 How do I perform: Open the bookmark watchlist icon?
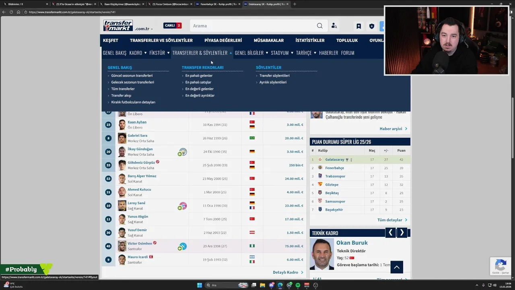358,26
